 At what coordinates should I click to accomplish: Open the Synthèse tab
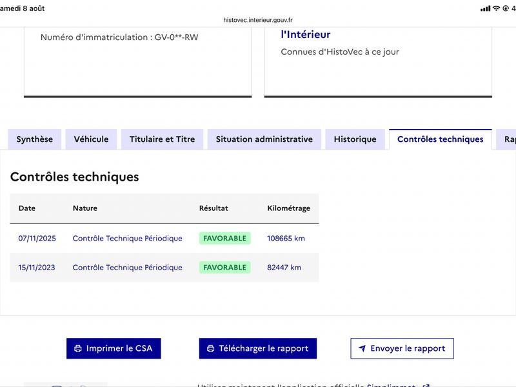[35, 139]
